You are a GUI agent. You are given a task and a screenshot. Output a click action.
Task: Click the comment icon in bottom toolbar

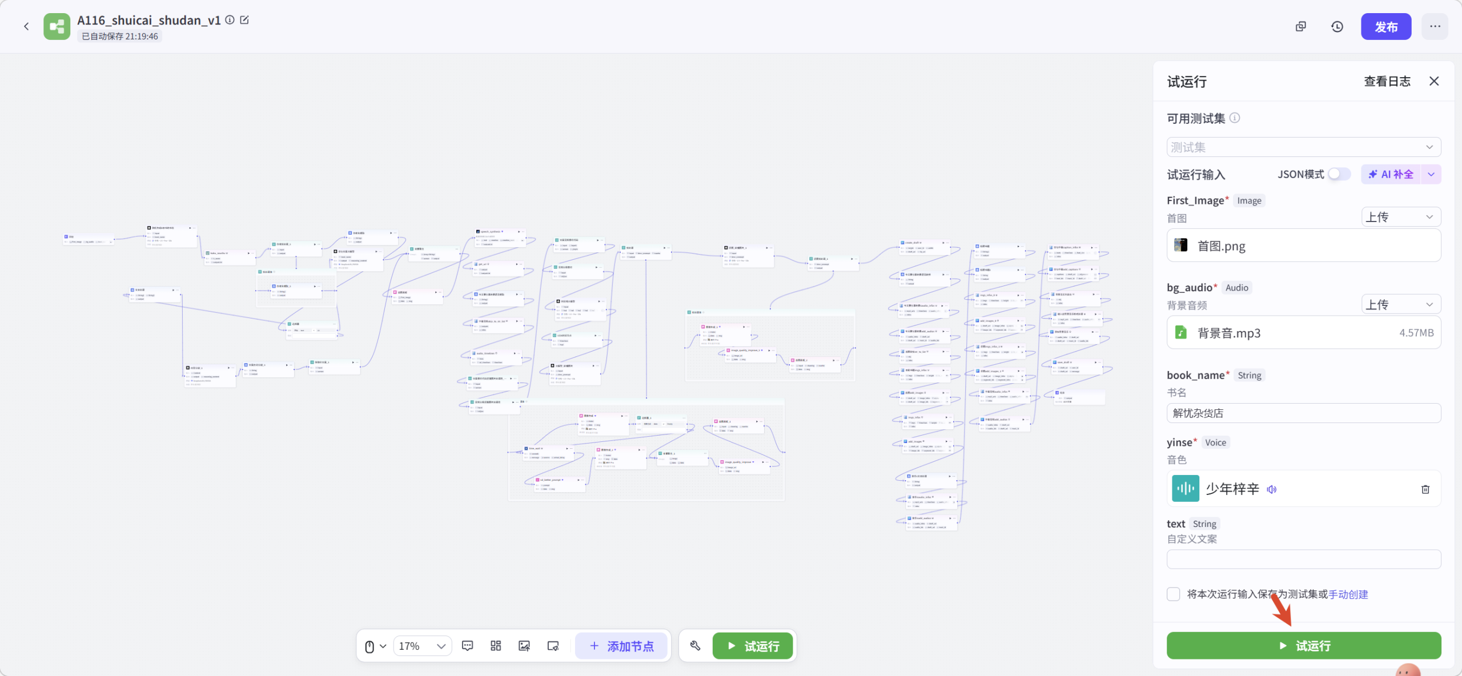pyautogui.click(x=467, y=646)
